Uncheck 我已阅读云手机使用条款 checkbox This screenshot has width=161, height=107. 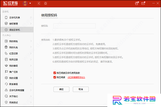55,73
